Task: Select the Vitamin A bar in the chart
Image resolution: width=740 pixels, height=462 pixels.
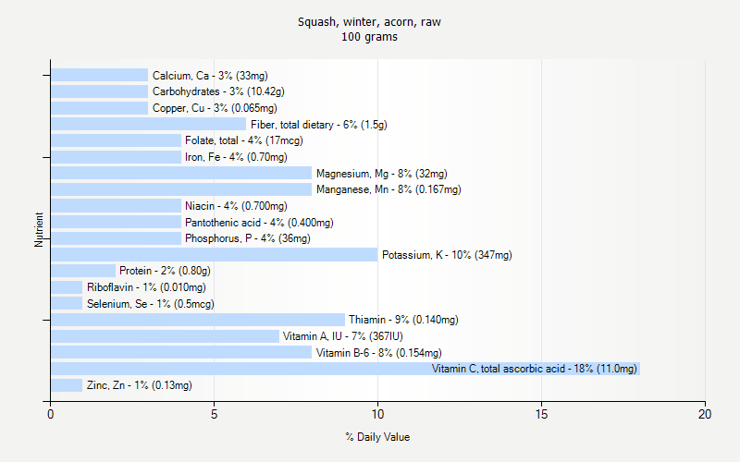Action: click(x=166, y=336)
